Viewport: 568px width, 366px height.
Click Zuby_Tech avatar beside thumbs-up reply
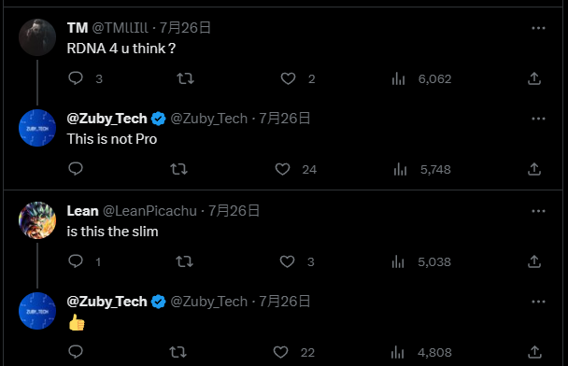pos(37,311)
